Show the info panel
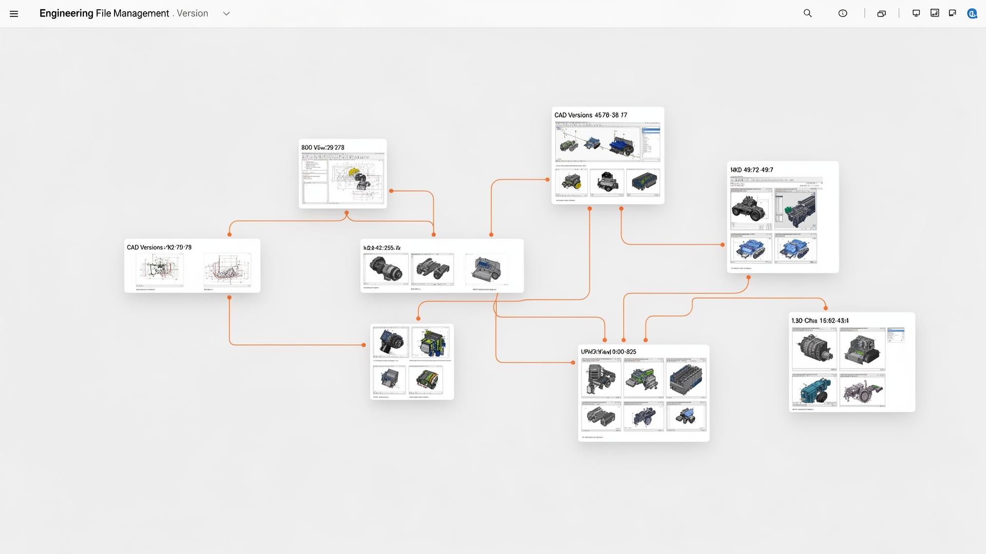Screen dimensions: 986x554 pos(843,13)
